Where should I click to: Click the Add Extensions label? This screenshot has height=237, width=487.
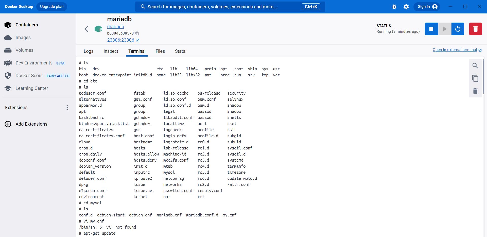[31, 124]
